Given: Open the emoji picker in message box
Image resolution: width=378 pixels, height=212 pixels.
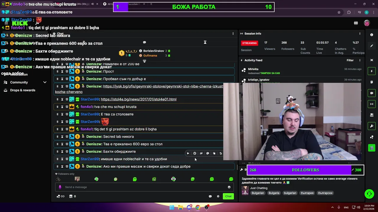Looking at the screenshot, I should 229,187.
